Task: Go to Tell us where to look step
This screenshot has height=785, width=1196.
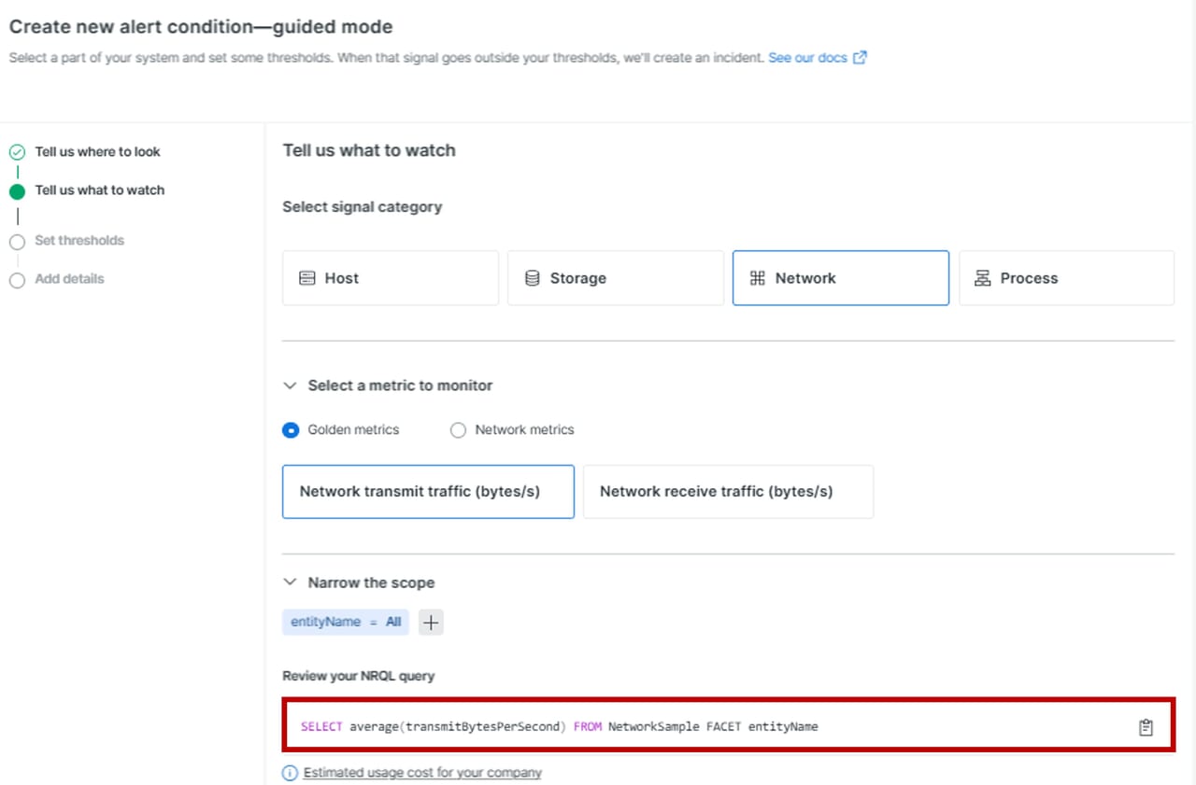Action: [97, 152]
